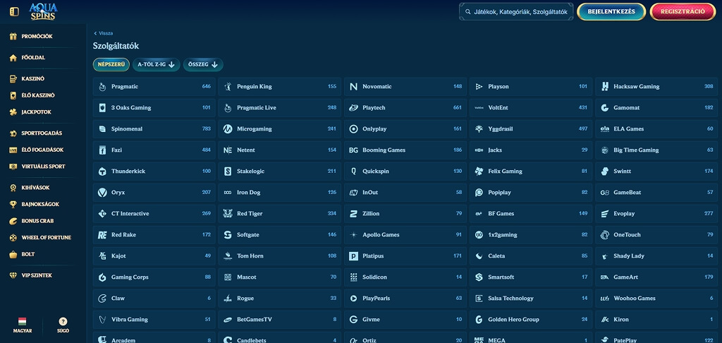Select the Shady Lady provider row
This screenshot has height=343, width=722.
click(x=656, y=256)
